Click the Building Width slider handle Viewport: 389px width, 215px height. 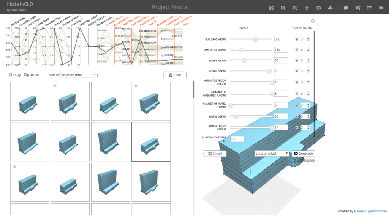tap(255, 39)
